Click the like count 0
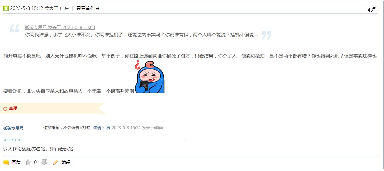Image resolution: width=384 pixels, height=171 pixels. [35, 162]
